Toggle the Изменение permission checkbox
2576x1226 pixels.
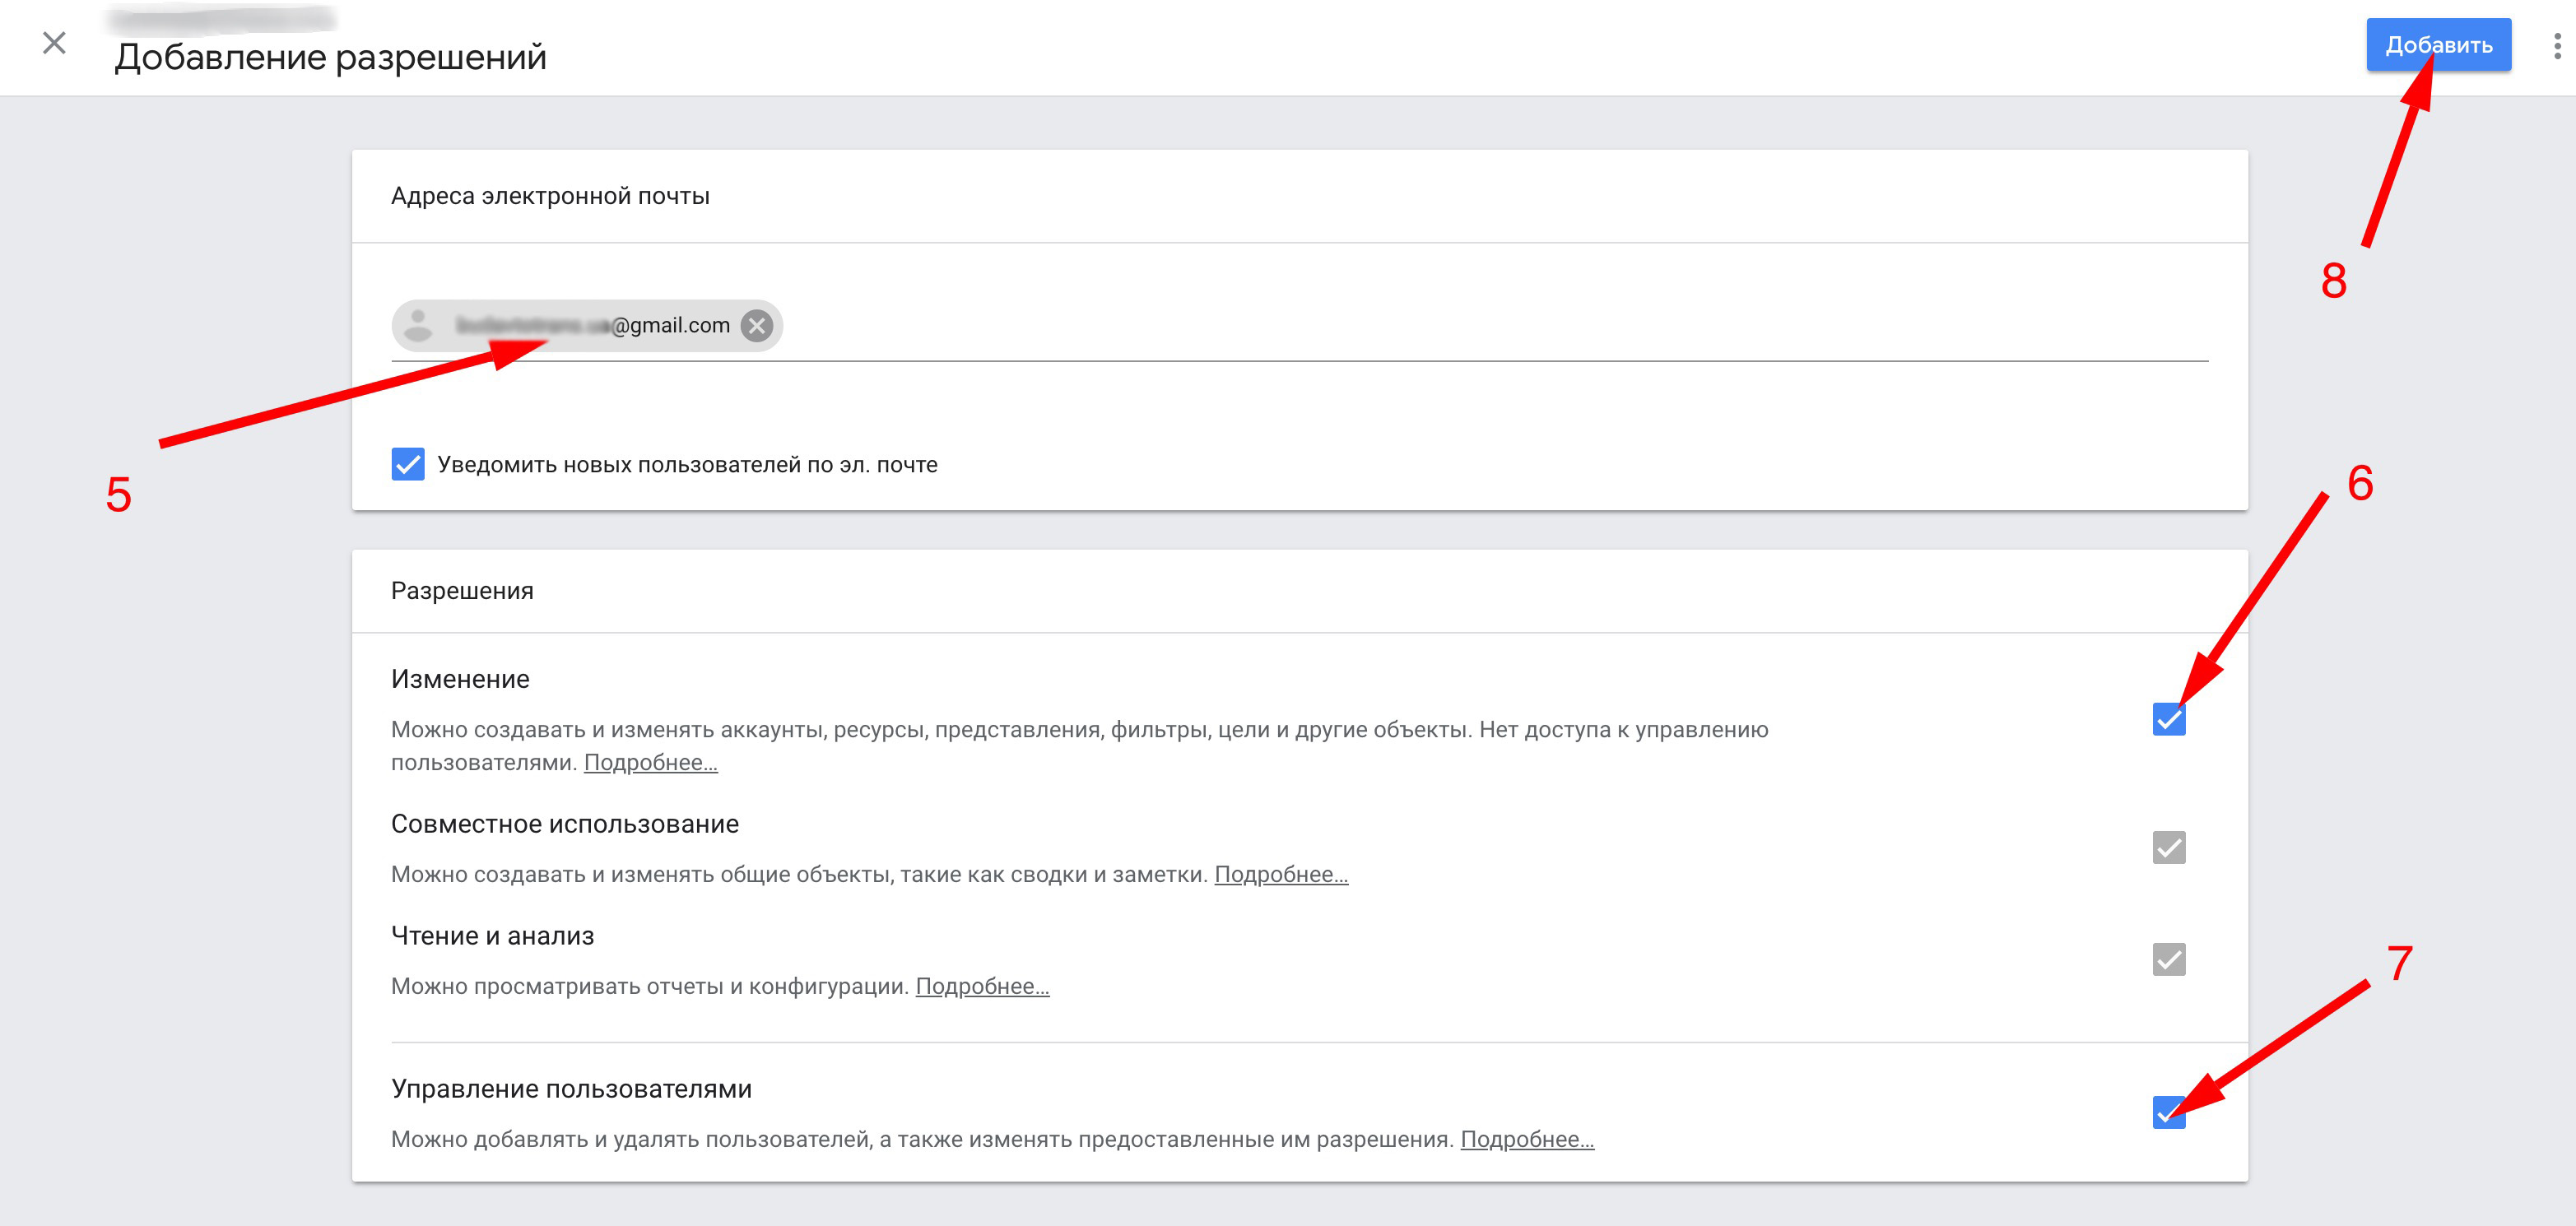click(x=2168, y=719)
